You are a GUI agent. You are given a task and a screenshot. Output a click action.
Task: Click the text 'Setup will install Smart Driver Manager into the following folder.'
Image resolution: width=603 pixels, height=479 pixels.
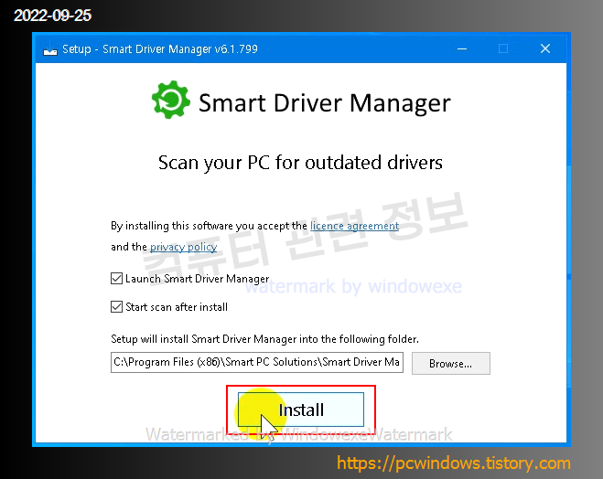pos(265,339)
